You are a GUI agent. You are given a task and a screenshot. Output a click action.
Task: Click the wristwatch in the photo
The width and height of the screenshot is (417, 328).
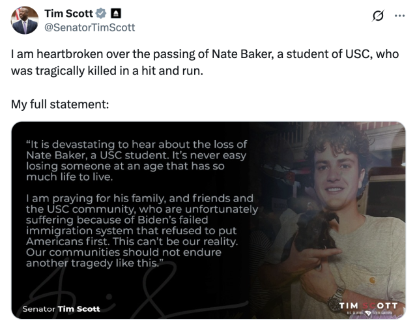pos(336,301)
